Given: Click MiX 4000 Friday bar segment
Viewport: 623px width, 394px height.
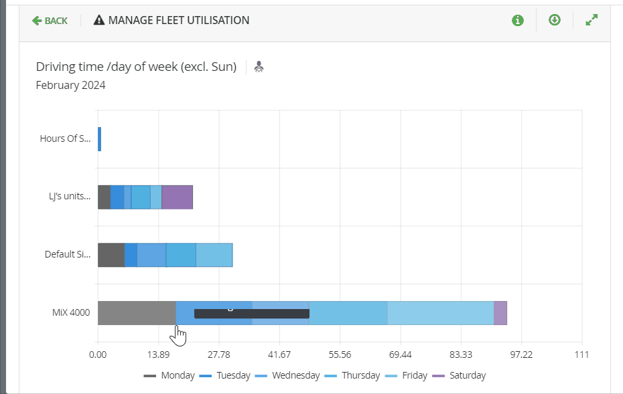Looking at the screenshot, I should 441,313.
